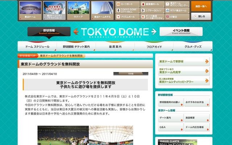This screenshot has height=145, width=232.
Task: Open the 施設一覧へ orange button
Action: tap(201, 6)
